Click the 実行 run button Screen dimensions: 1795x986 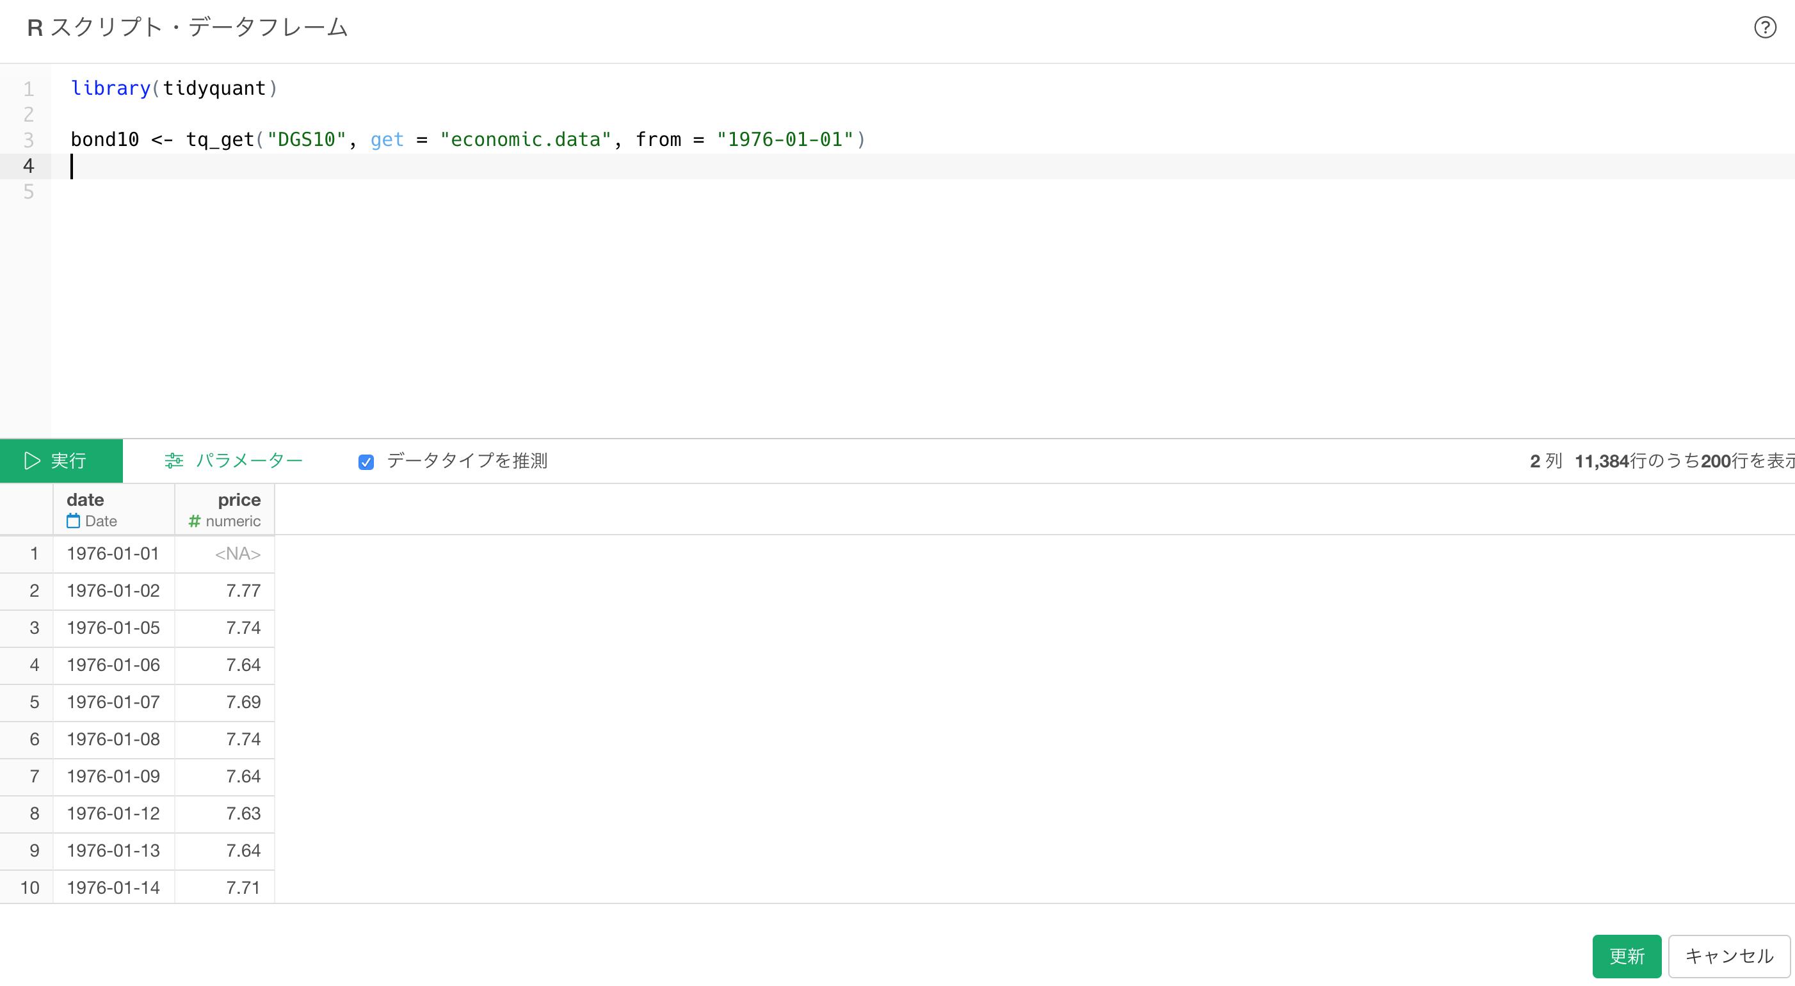61,460
